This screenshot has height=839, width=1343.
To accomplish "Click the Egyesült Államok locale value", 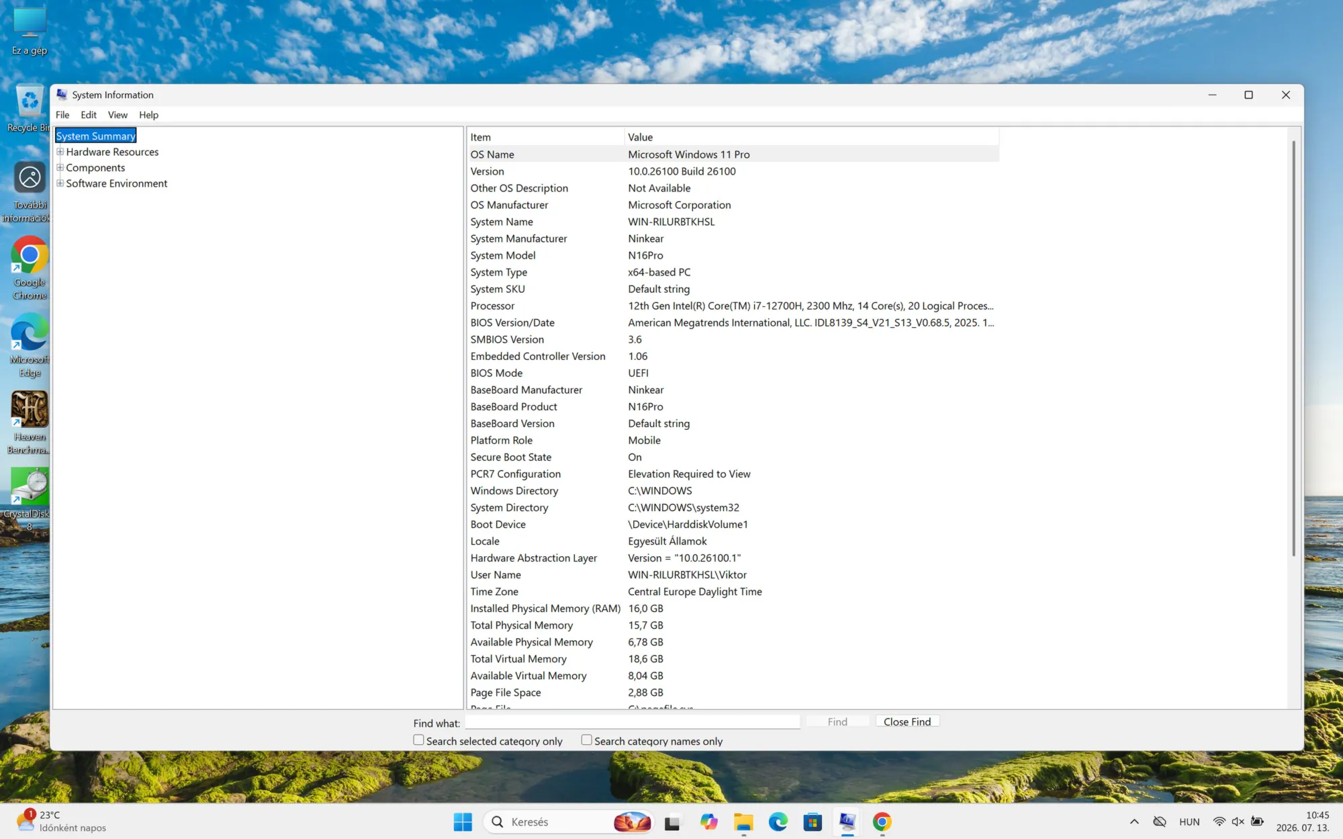I will coord(667,541).
